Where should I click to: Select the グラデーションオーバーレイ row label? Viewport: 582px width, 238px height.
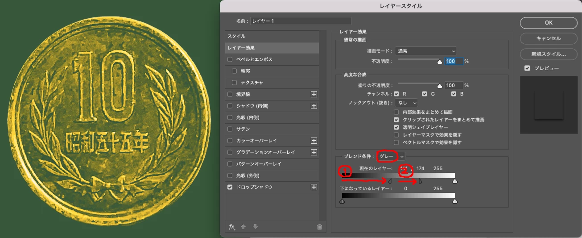coord(265,152)
